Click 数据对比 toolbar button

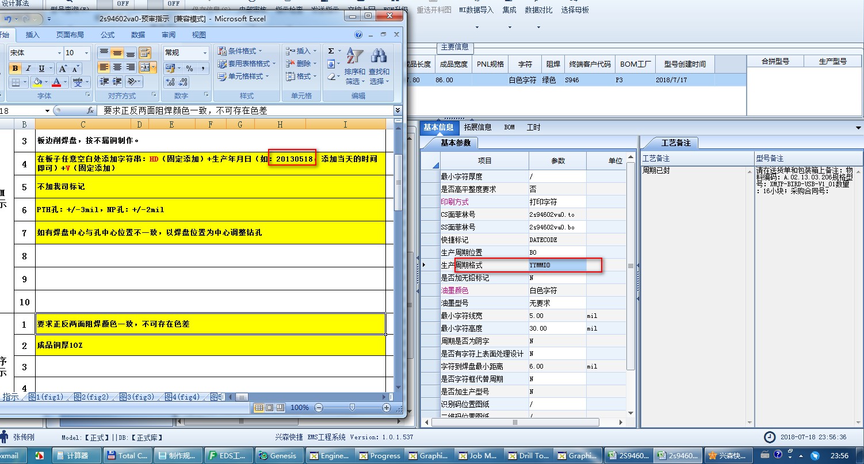(x=538, y=10)
